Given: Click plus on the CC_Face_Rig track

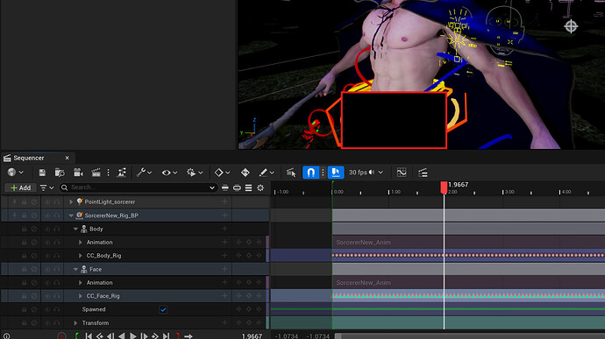Looking at the screenshot, I should (x=224, y=296).
